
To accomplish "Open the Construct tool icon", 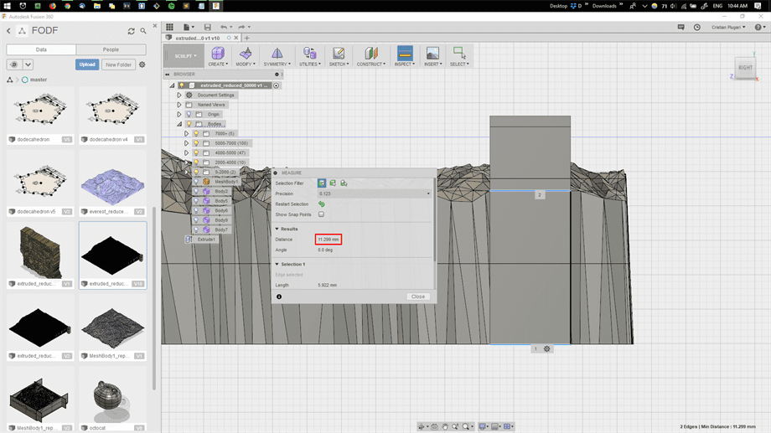I will pos(370,56).
